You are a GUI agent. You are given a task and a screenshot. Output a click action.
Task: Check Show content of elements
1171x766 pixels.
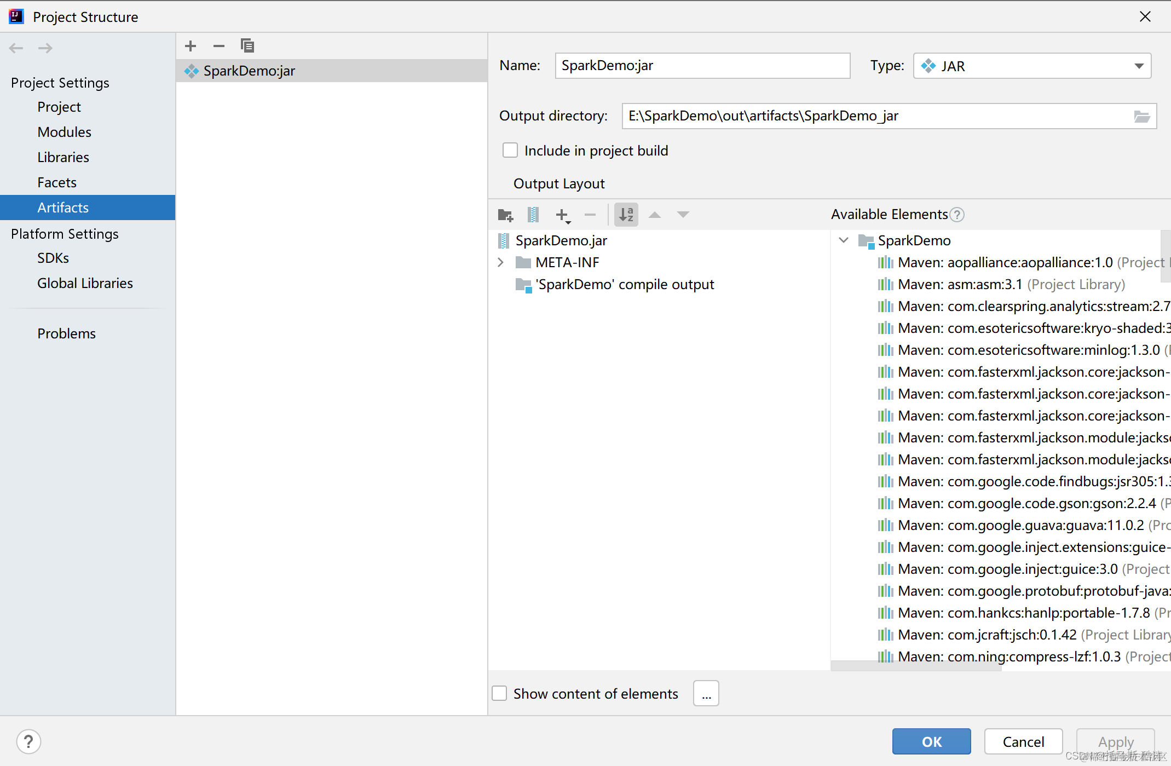pos(500,694)
